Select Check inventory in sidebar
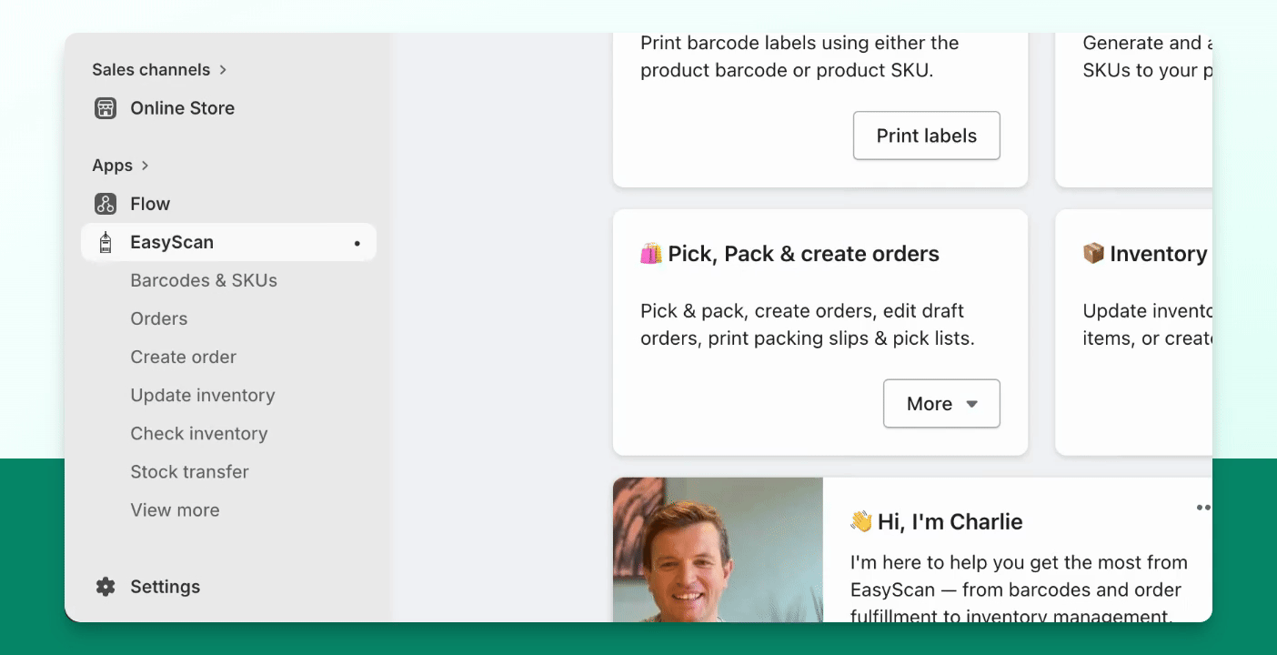 (x=199, y=433)
